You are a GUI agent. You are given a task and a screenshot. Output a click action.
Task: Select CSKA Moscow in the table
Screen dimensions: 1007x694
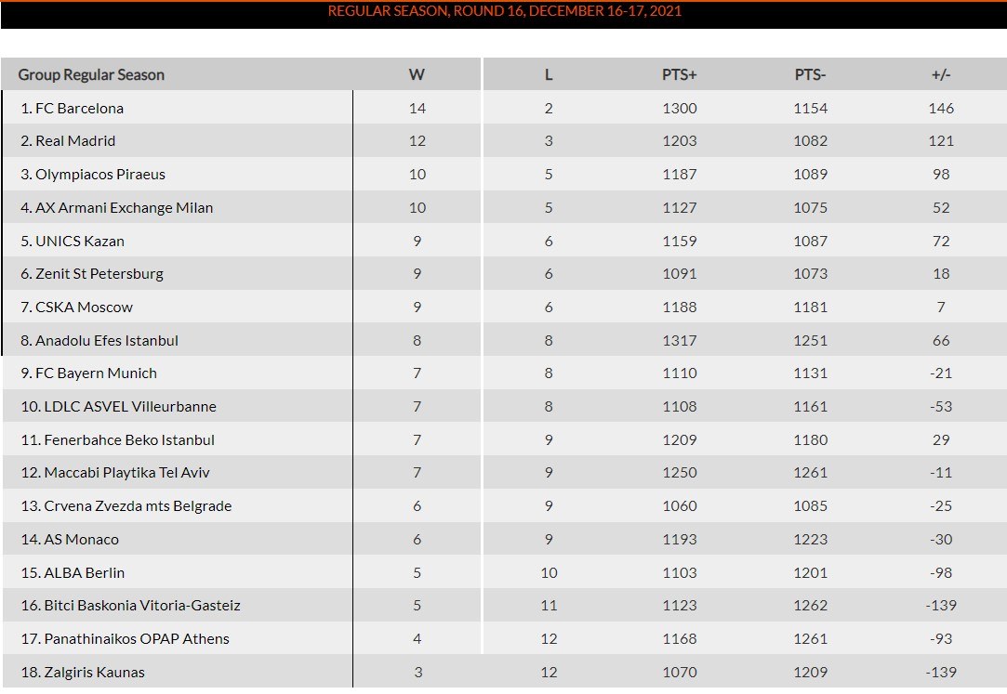coord(84,308)
